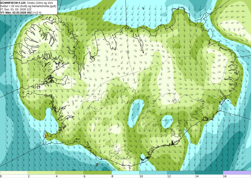This screenshot has width=251, height=178.
Task: Click the small Grímsey island outline north of Iceland
Action: [x=143, y=8]
